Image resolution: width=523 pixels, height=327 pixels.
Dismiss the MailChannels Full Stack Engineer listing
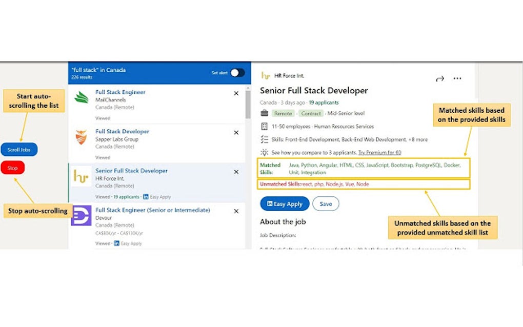[x=236, y=93]
